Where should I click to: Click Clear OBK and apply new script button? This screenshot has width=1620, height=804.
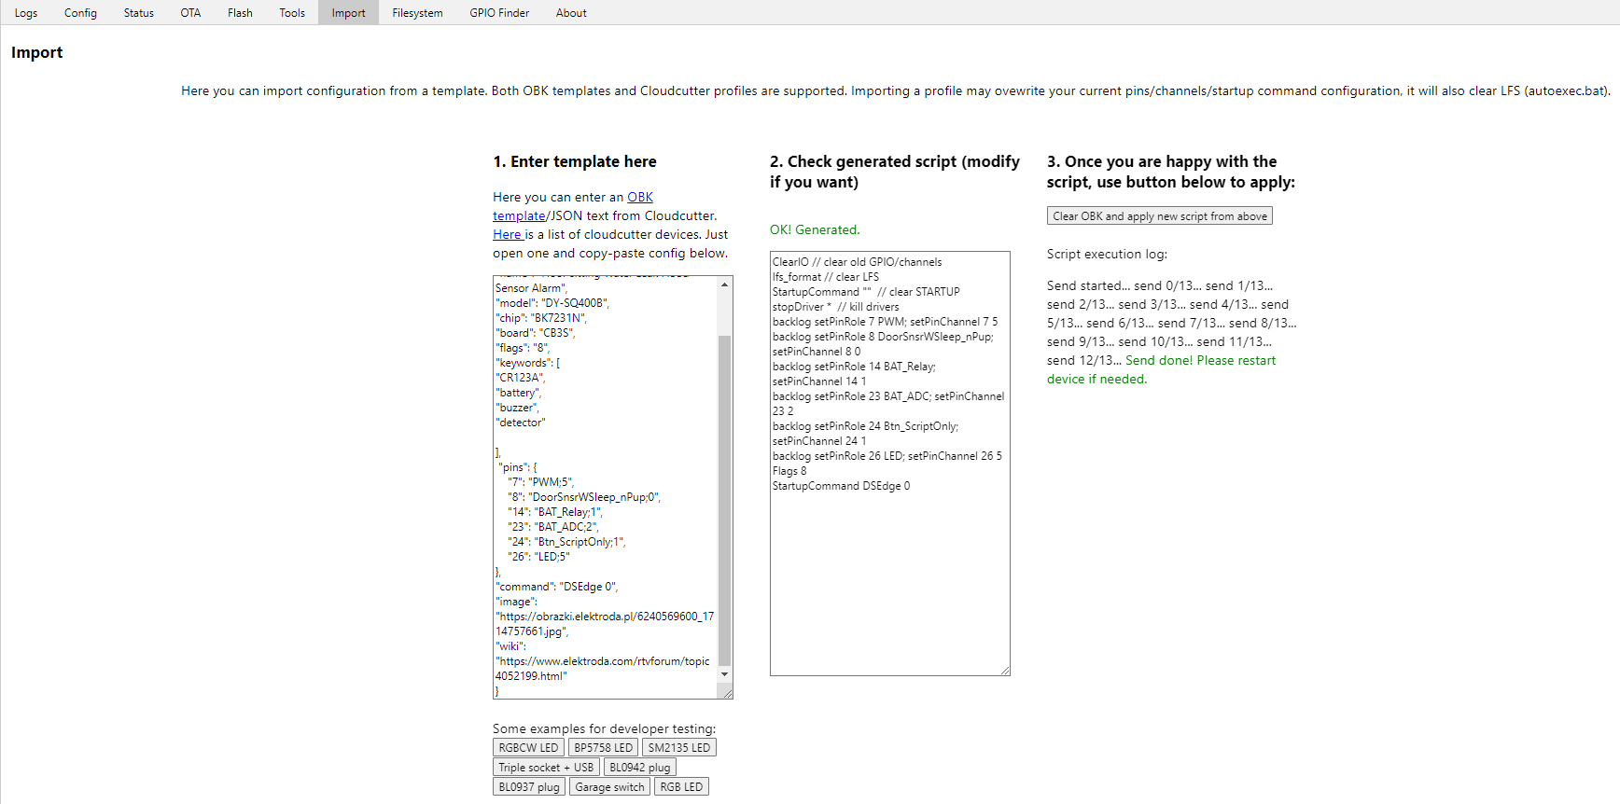pyautogui.click(x=1159, y=216)
